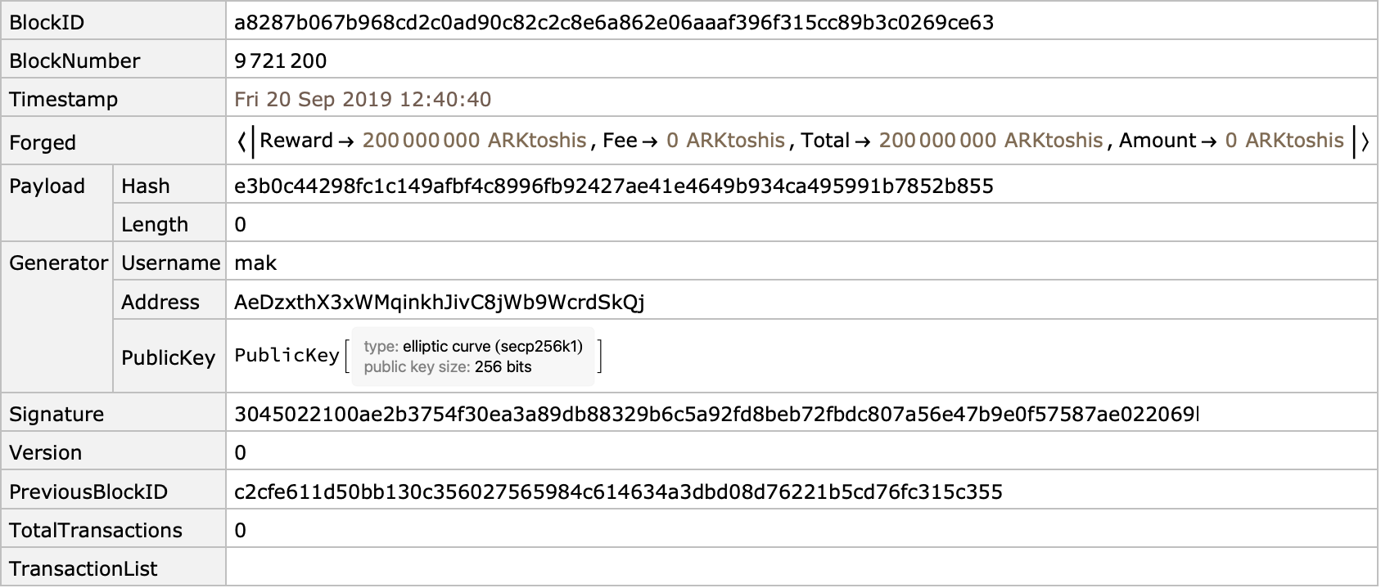Screen dimensions: 1381x588
Task: Click the TotalTransactions value 0
Action: 240,530
